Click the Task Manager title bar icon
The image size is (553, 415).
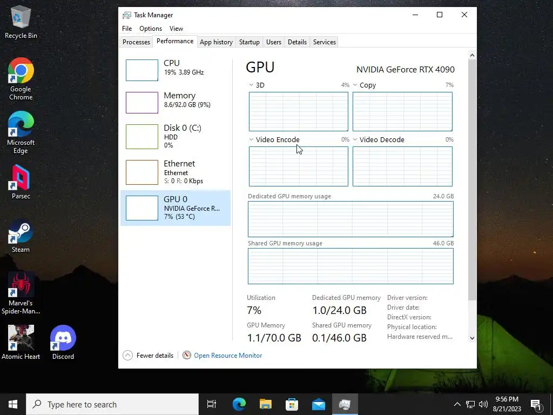[x=126, y=15]
